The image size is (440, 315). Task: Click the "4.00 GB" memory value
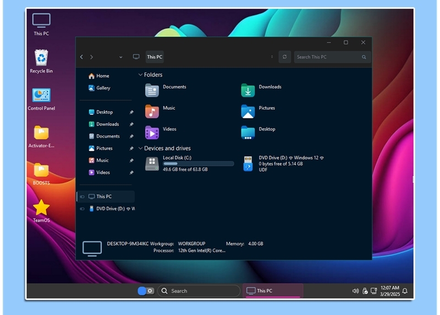(256, 244)
